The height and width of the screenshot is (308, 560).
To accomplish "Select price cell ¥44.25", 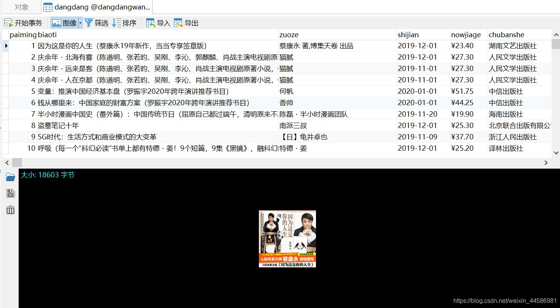I will click(469, 103).
